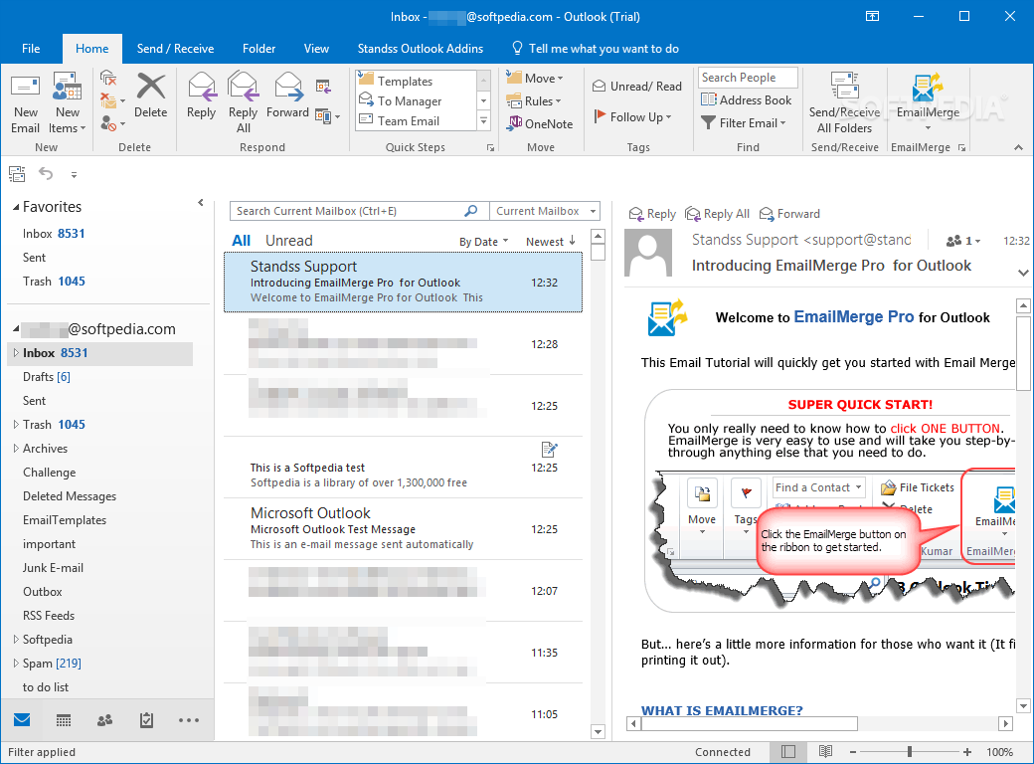Open the WHAT IS EMAILMERGE? link
Image resolution: width=1034 pixels, height=764 pixels.
tap(722, 710)
